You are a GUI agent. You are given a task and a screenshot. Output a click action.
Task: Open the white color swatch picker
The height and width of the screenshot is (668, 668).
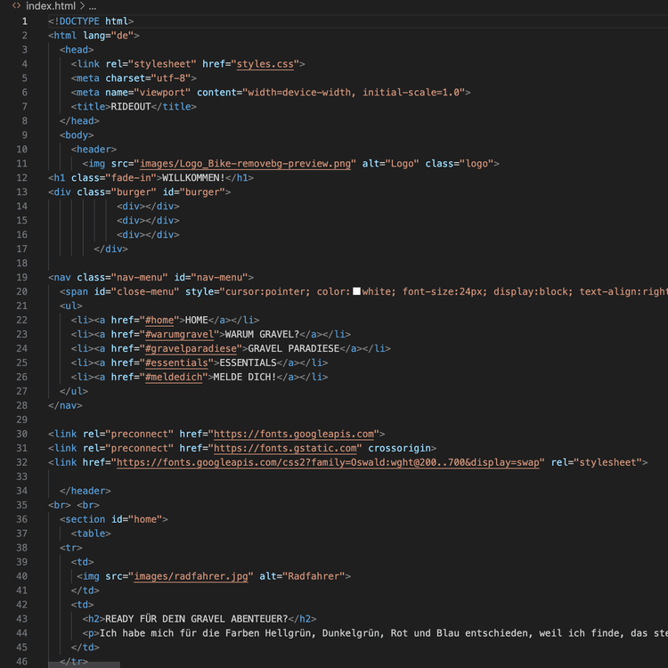[x=357, y=291]
